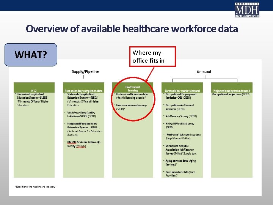Click the 'K-12' column header

[x=34, y=88]
